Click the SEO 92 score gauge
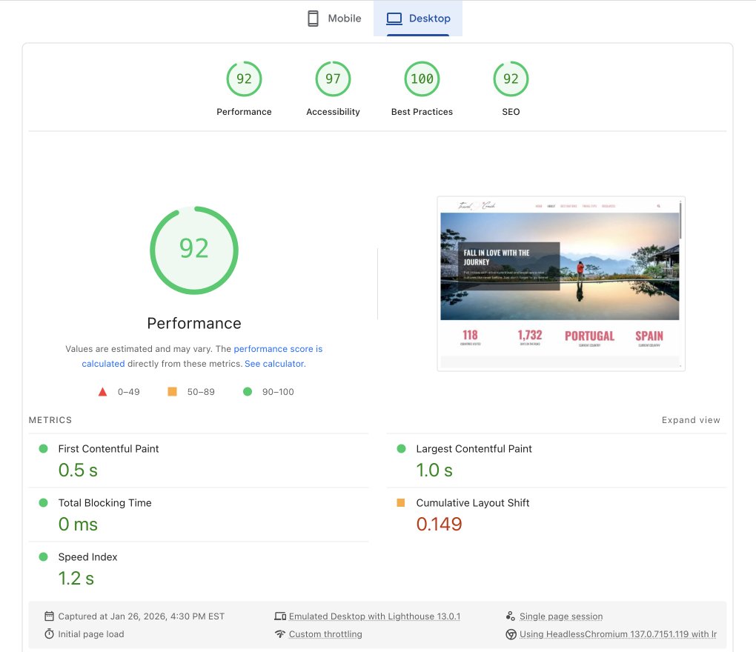Viewport: 756px width, 652px height. pyautogui.click(x=511, y=79)
